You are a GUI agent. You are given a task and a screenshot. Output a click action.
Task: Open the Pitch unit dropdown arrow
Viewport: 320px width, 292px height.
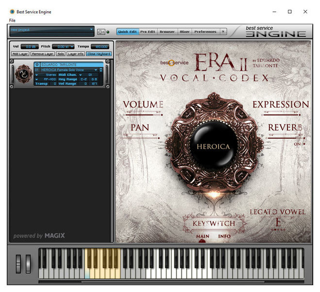click(72, 47)
